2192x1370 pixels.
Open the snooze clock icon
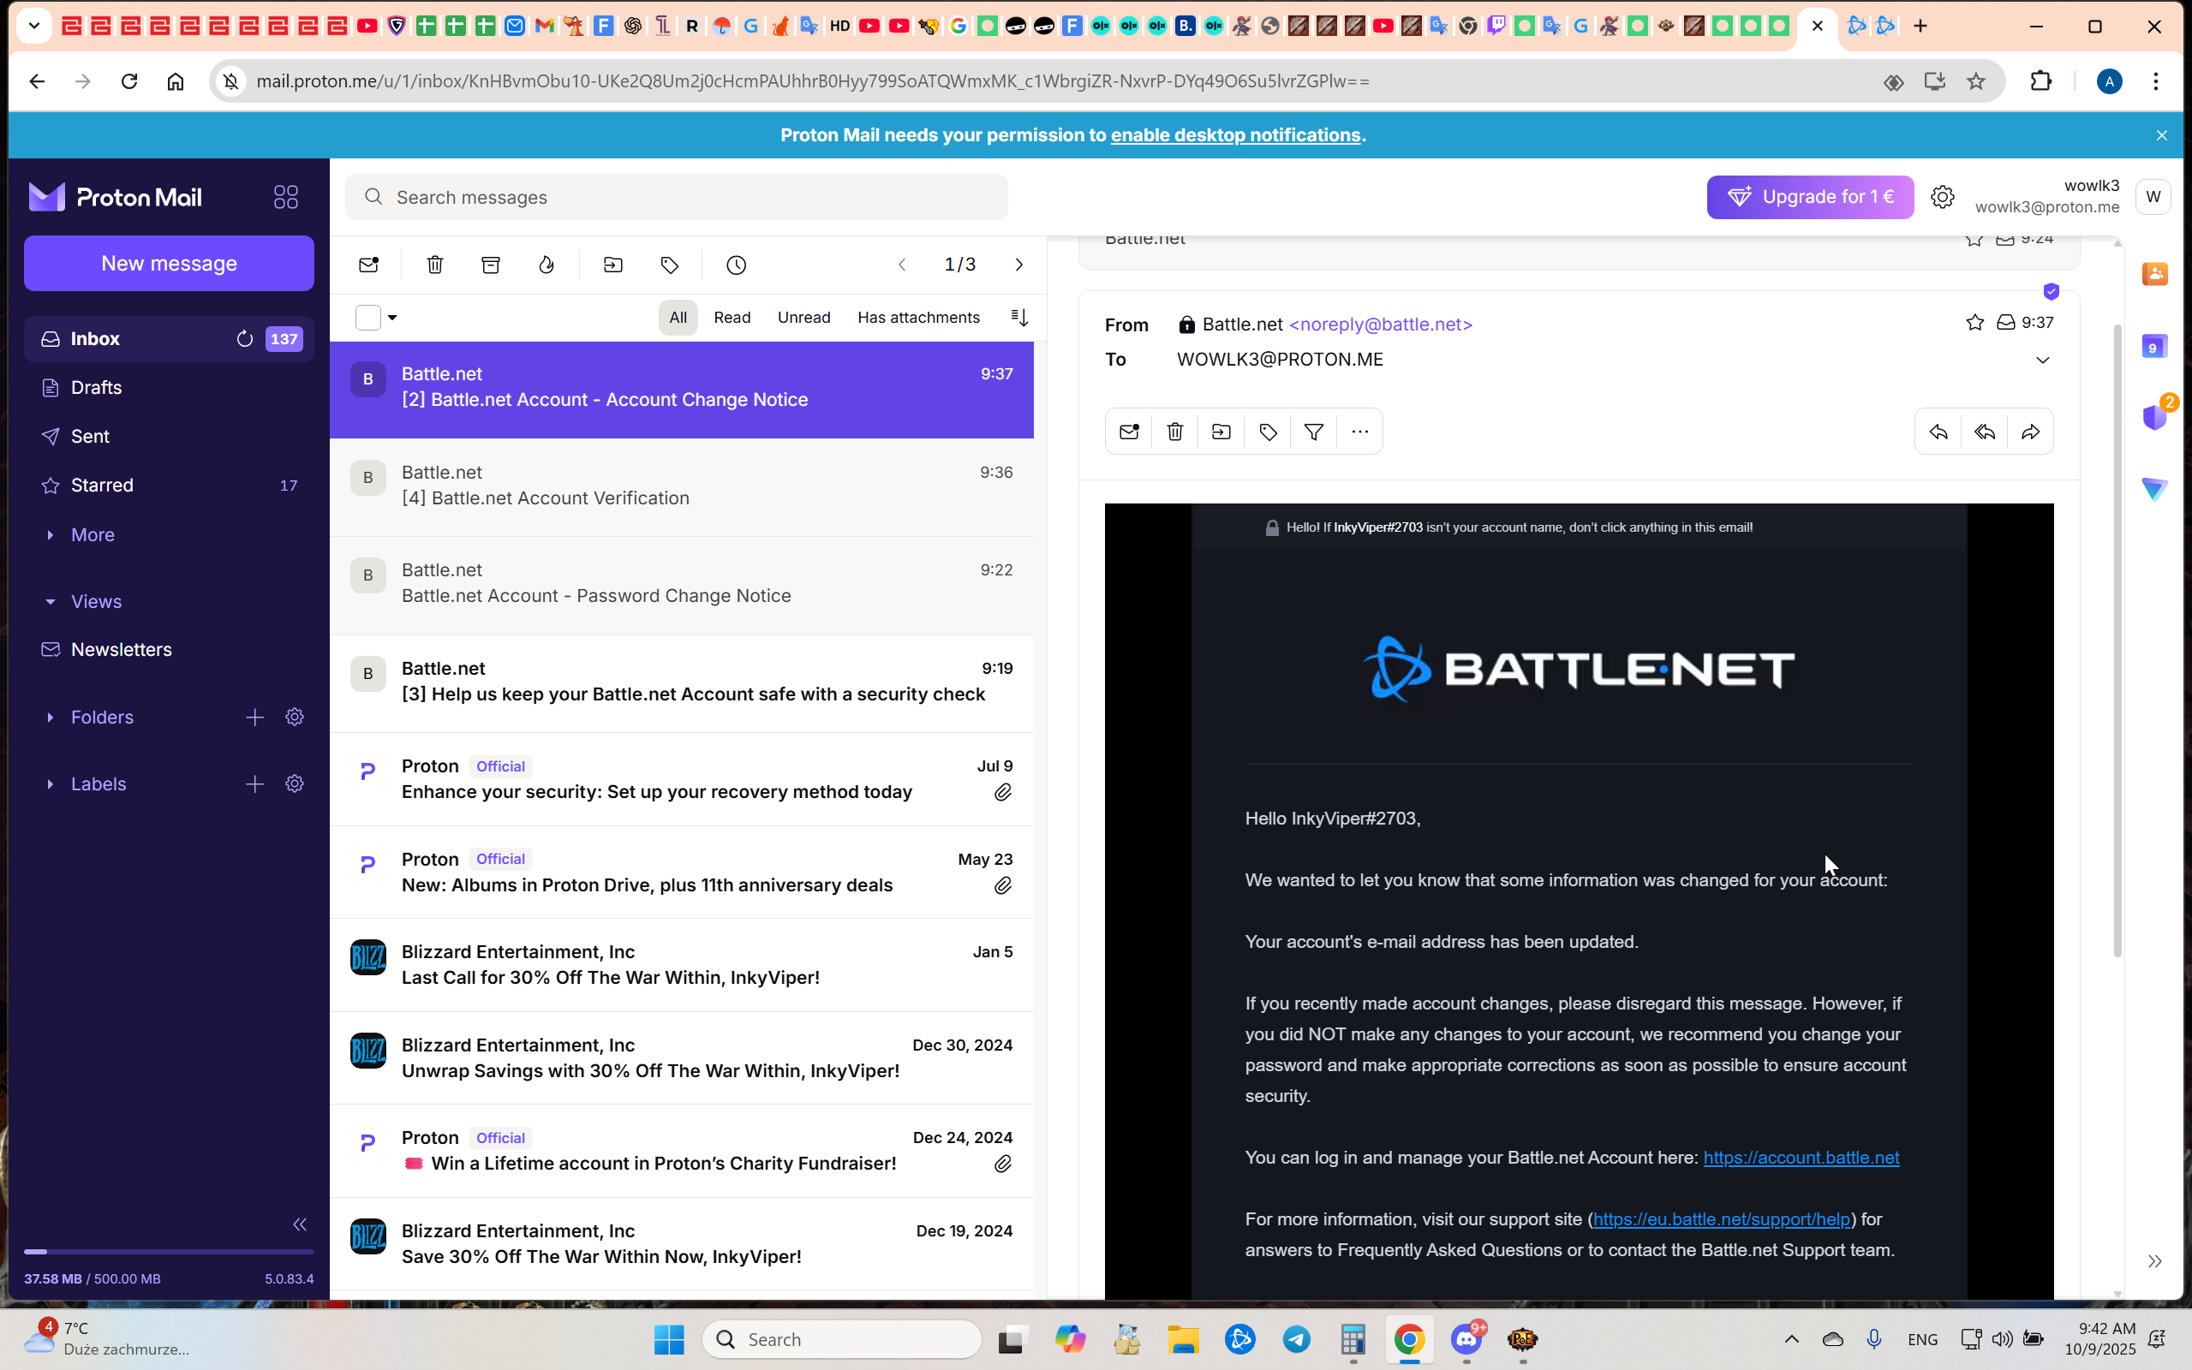point(736,265)
